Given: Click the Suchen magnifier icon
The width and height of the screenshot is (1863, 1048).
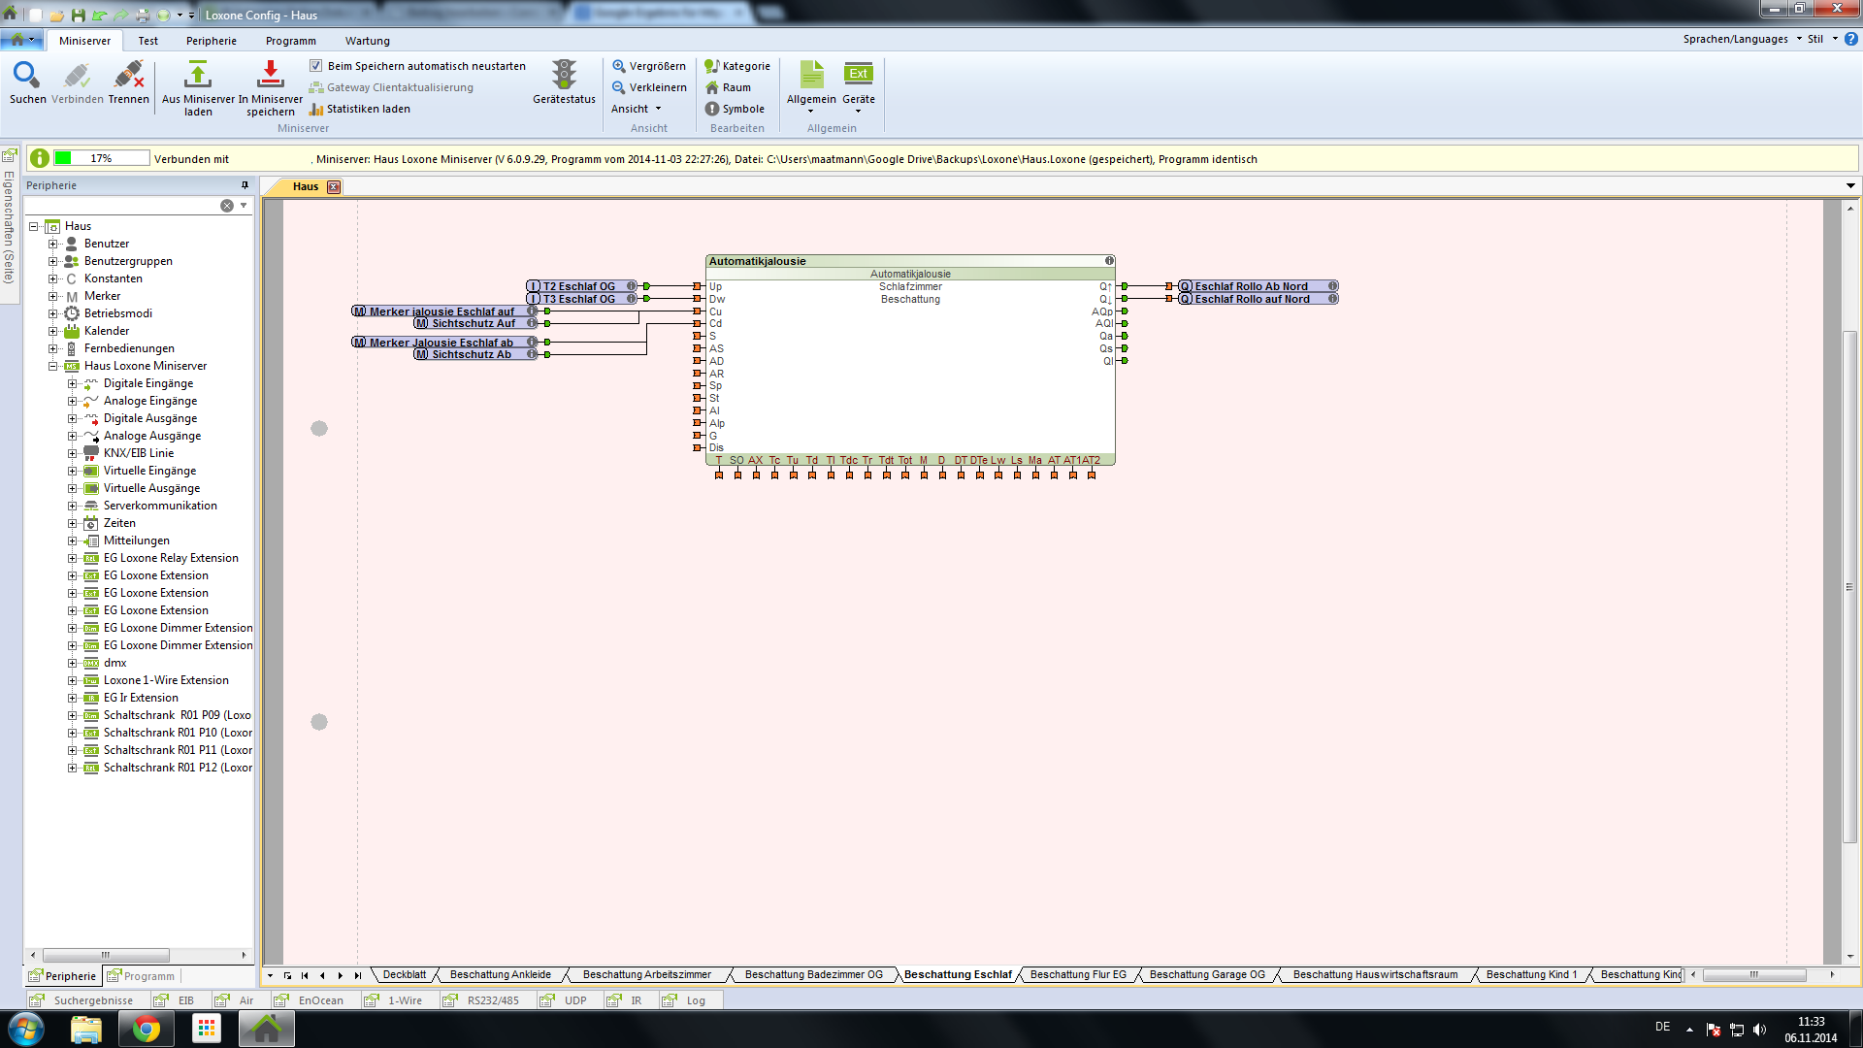Looking at the screenshot, I should (x=26, y=76).
